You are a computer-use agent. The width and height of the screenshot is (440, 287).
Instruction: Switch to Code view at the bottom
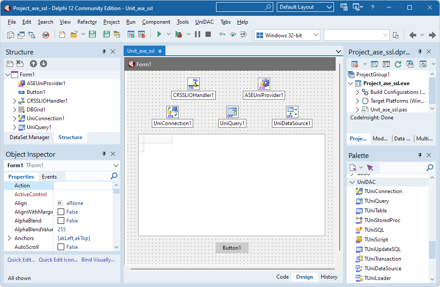click(x=282, y=276)
